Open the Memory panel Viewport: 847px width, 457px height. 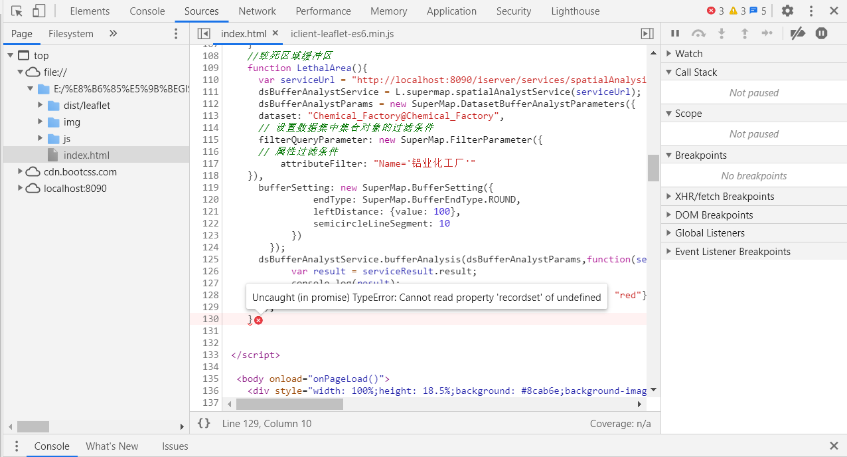click(x=389, y=11)
